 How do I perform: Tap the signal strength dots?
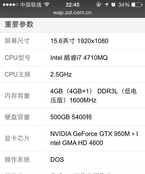pos(10,5)
